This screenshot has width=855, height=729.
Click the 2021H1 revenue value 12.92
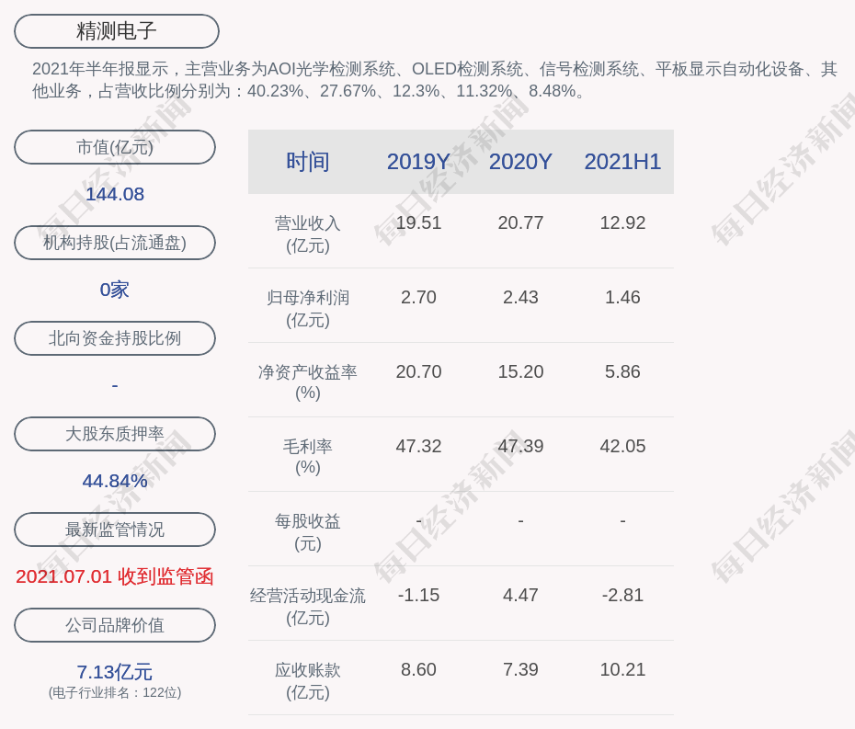622,222
